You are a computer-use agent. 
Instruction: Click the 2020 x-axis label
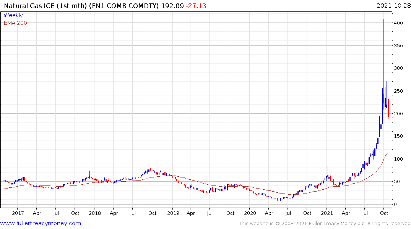point(250,213)
